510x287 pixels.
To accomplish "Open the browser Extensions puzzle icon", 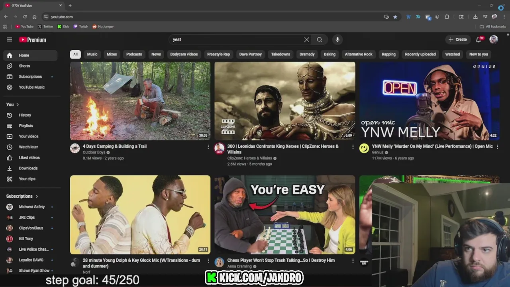I will (447, 17).
